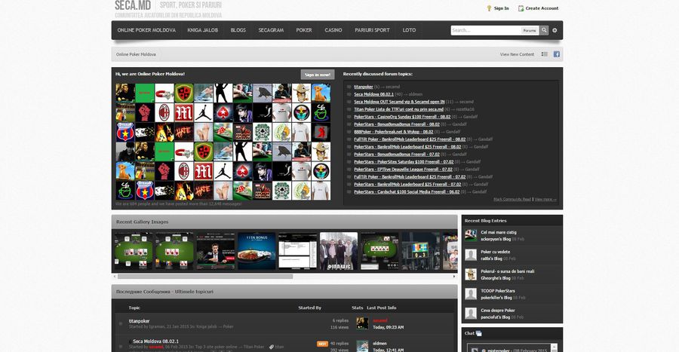Click the gallery scroll left arrow
679x352 pixels.
click(115, 277)
